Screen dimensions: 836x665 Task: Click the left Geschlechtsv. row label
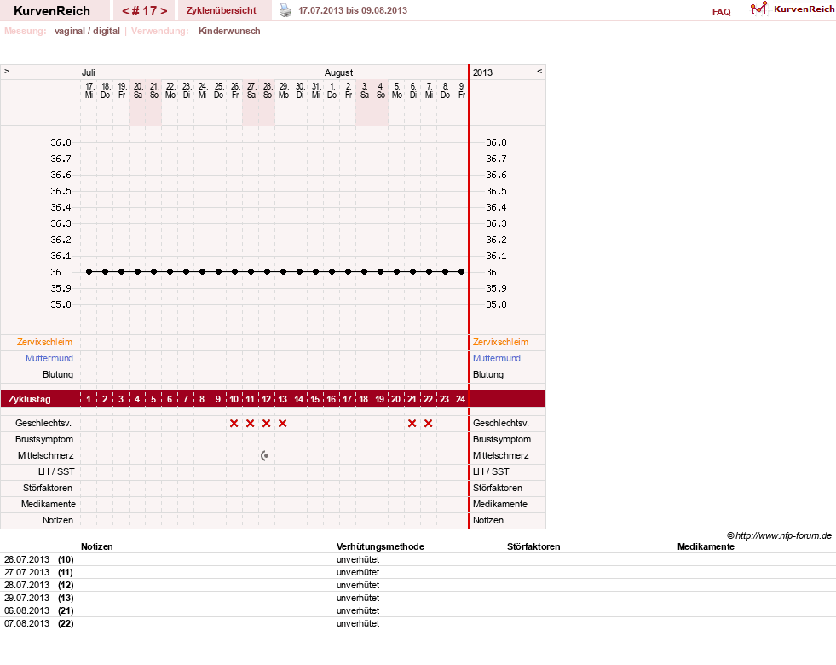coord(43,424)
